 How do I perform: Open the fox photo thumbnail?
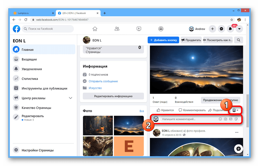point(98,126)
